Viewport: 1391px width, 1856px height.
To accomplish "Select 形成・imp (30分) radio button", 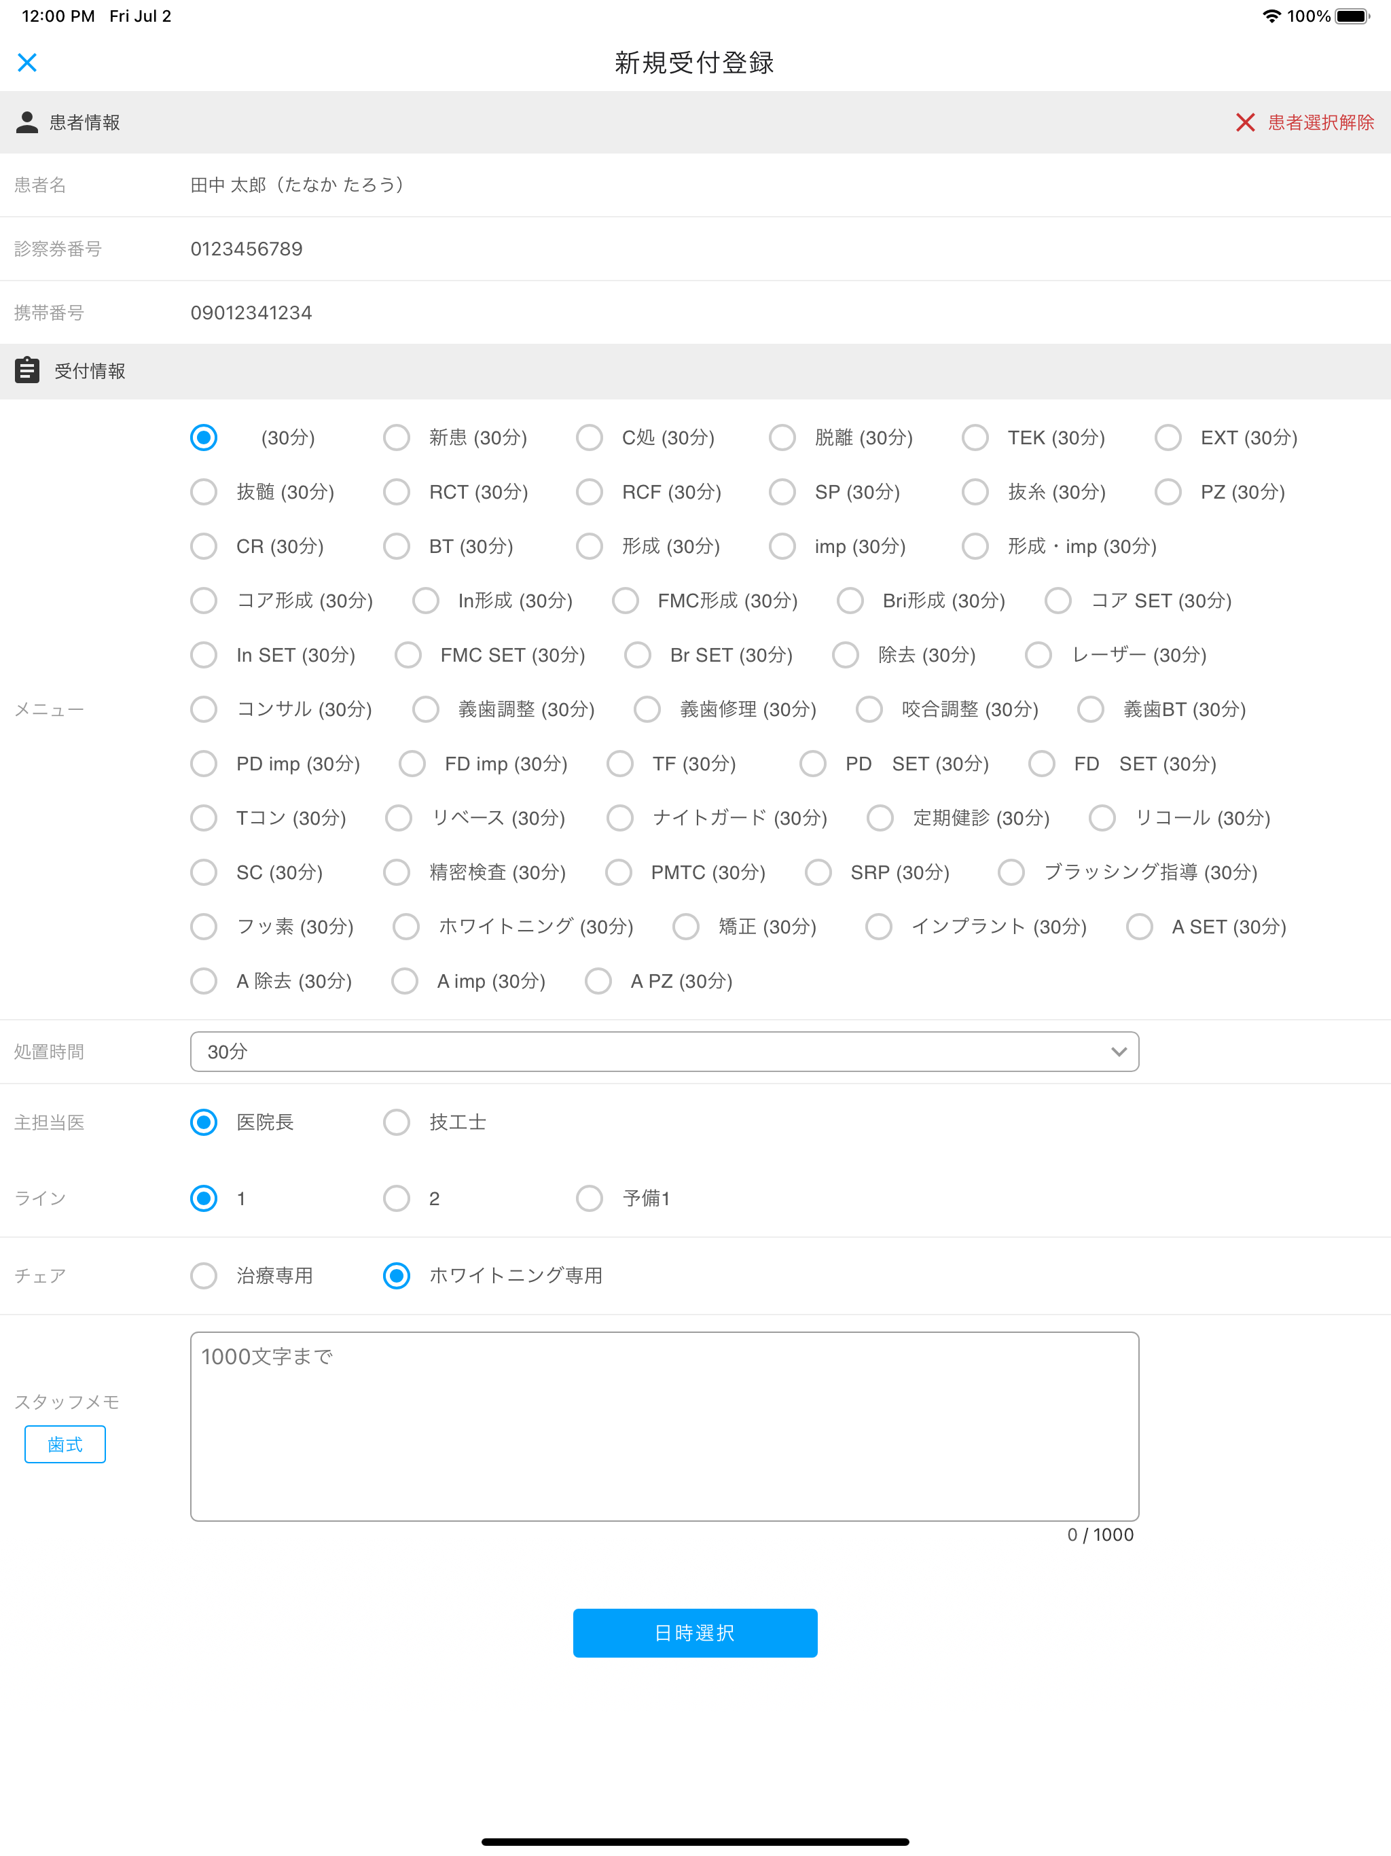I will pyautogui.click(x=975, y=546).
